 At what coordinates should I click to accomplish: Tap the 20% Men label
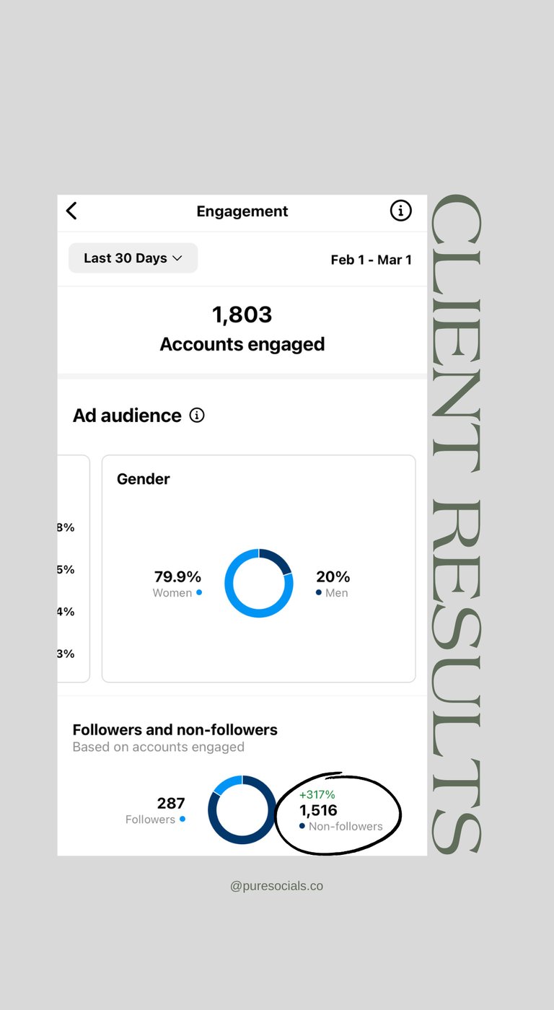333,577
